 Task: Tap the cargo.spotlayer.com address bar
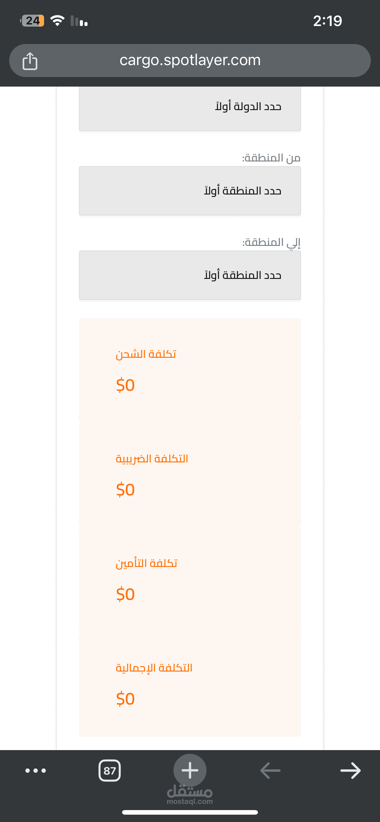tap(190, 60)
